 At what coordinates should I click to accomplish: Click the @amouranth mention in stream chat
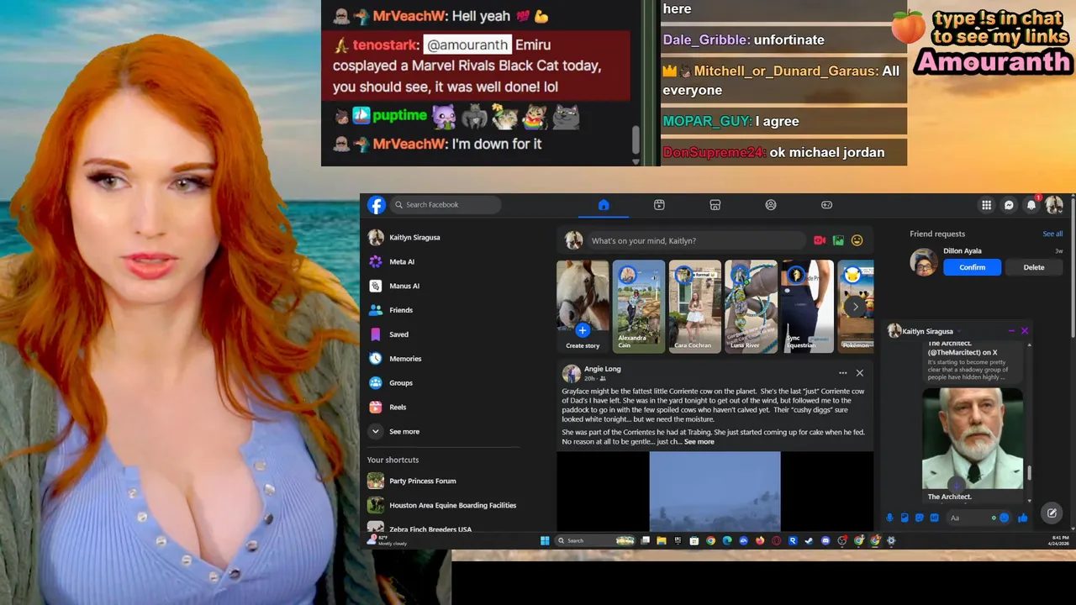coord(467,45)
